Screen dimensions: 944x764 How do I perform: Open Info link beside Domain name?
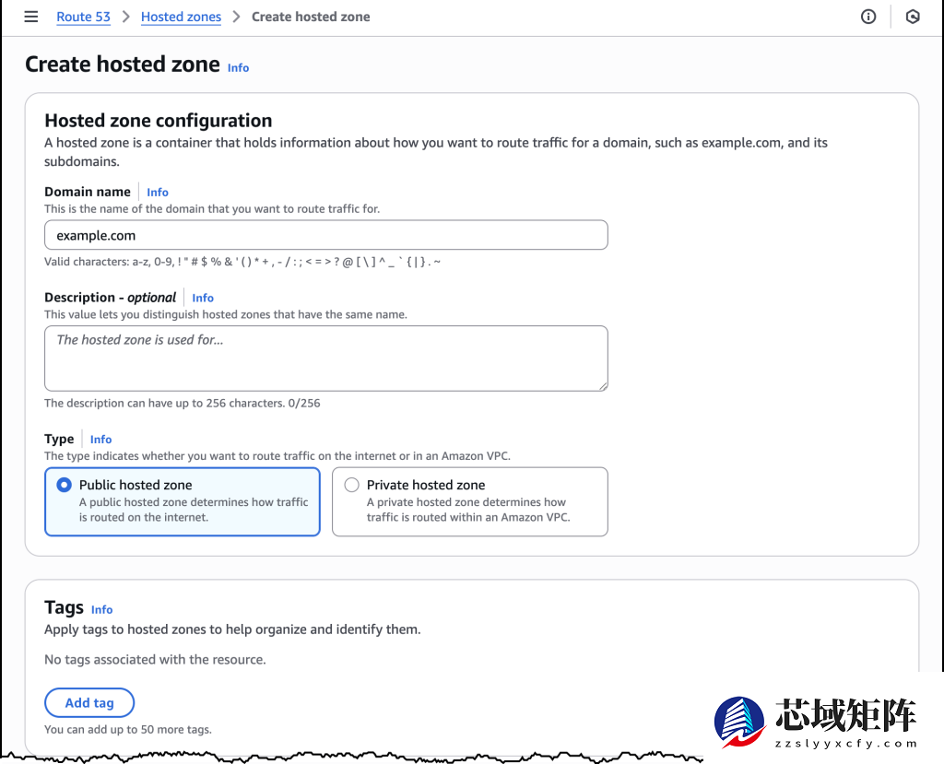(158, 192)
